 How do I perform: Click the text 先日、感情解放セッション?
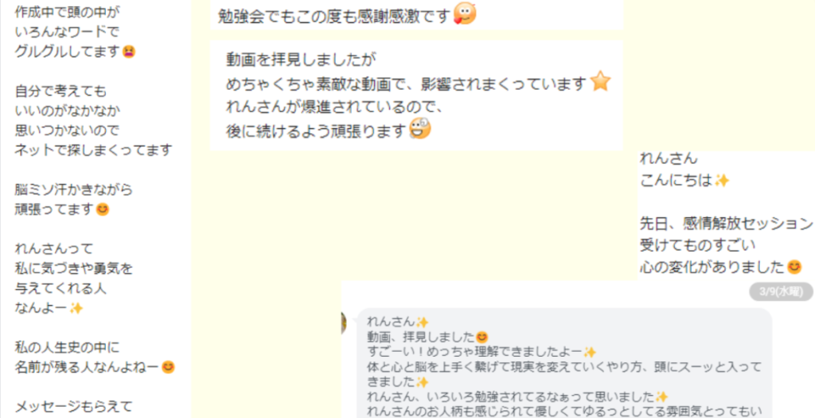point(726,224)
